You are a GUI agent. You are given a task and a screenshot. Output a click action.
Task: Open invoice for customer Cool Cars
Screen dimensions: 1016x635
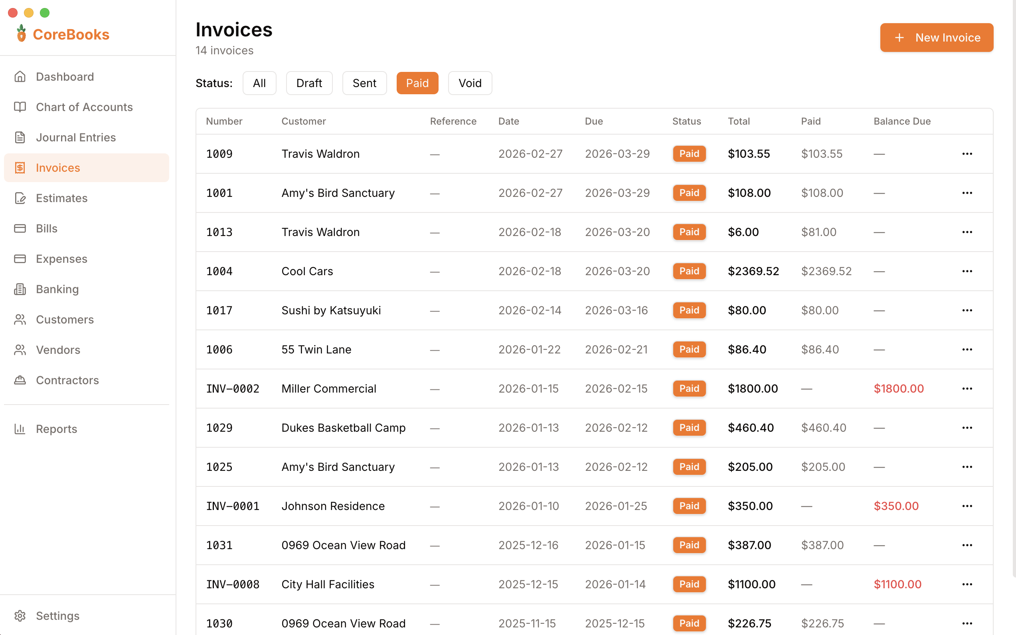point(307,271)
